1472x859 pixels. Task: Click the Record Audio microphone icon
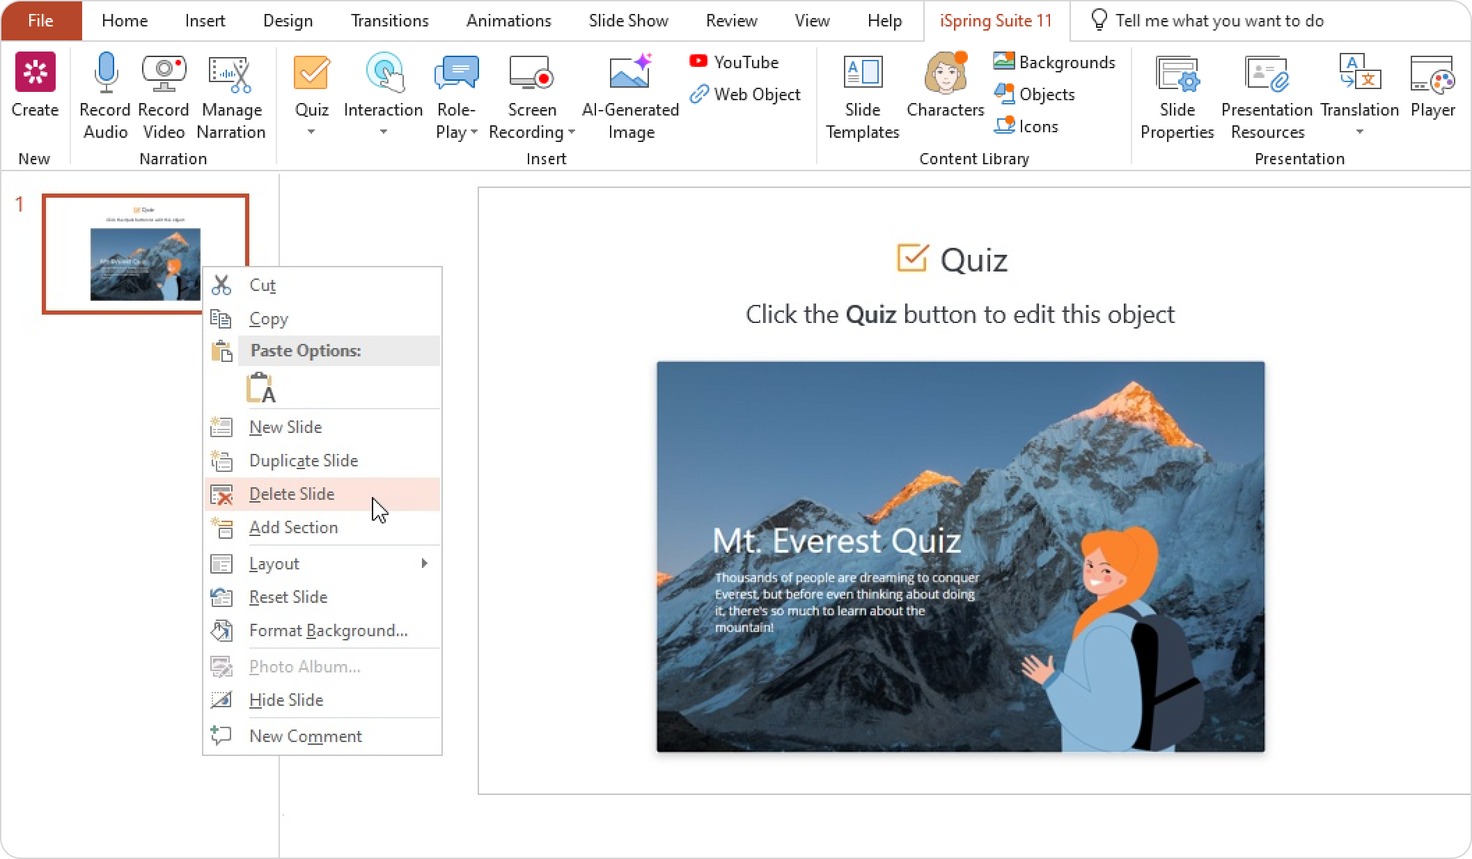click(x=105, y=73)
